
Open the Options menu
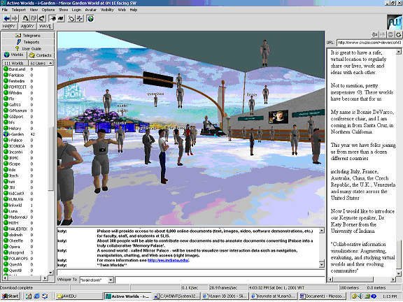click(x=48, y=10)
